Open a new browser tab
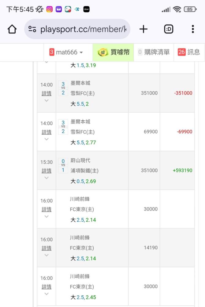The height and width of the screenshot is (307, 205). [x=143, y=29]
